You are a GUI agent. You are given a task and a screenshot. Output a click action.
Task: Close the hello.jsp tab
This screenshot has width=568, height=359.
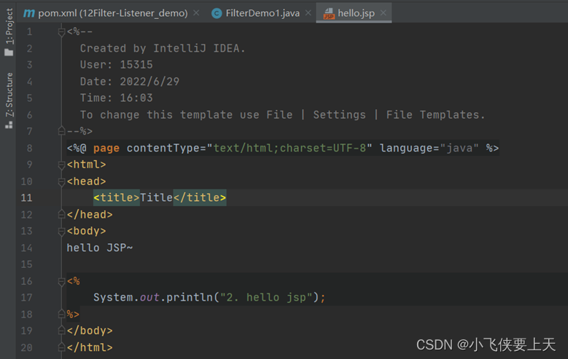click(384, 13)
